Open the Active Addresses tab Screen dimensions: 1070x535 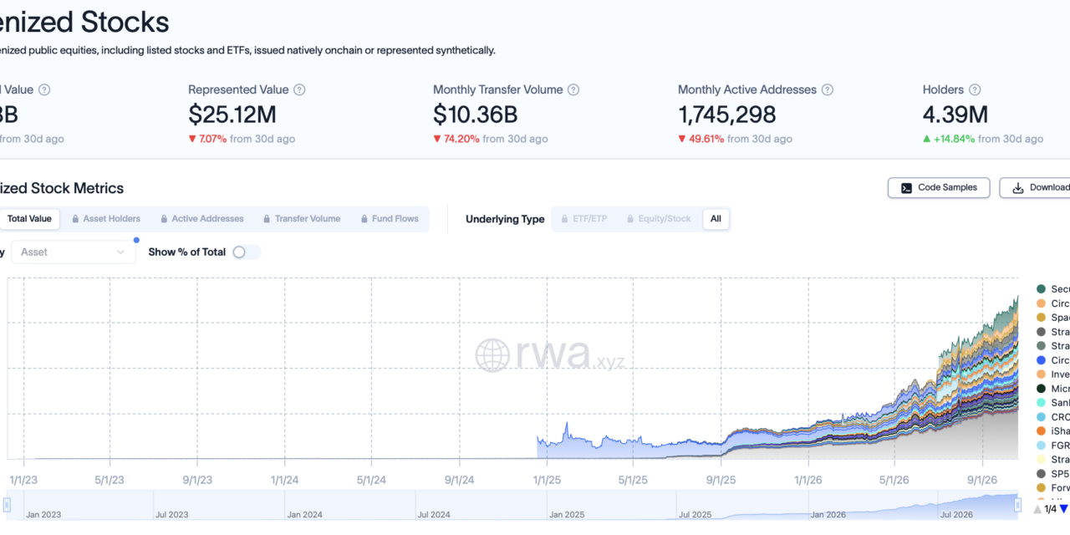[x=201, y=219]
